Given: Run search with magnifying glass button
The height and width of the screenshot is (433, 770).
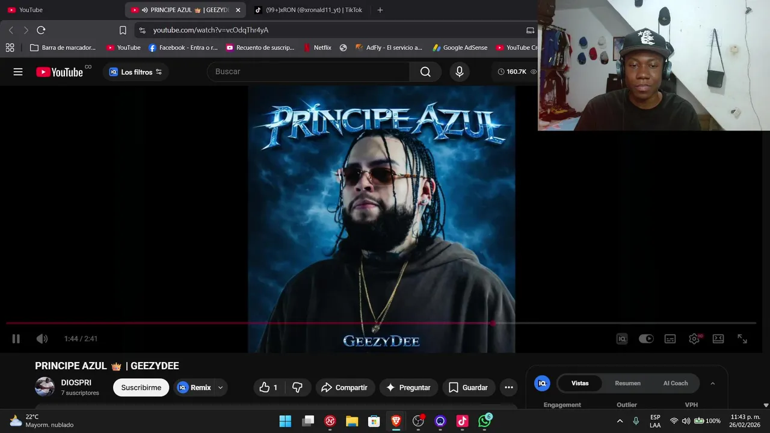Looking at the screenshot, I should [425, 72].
